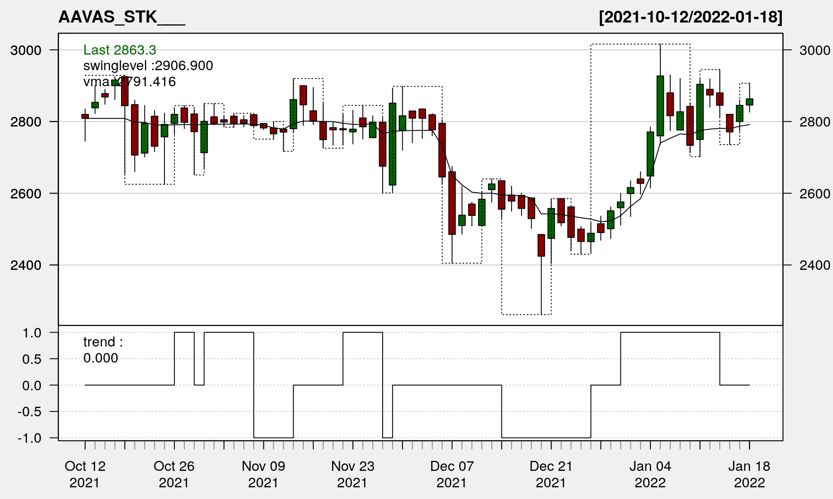
Task: Click the Jan 18 2022 date label
Action: pos(749,474)
